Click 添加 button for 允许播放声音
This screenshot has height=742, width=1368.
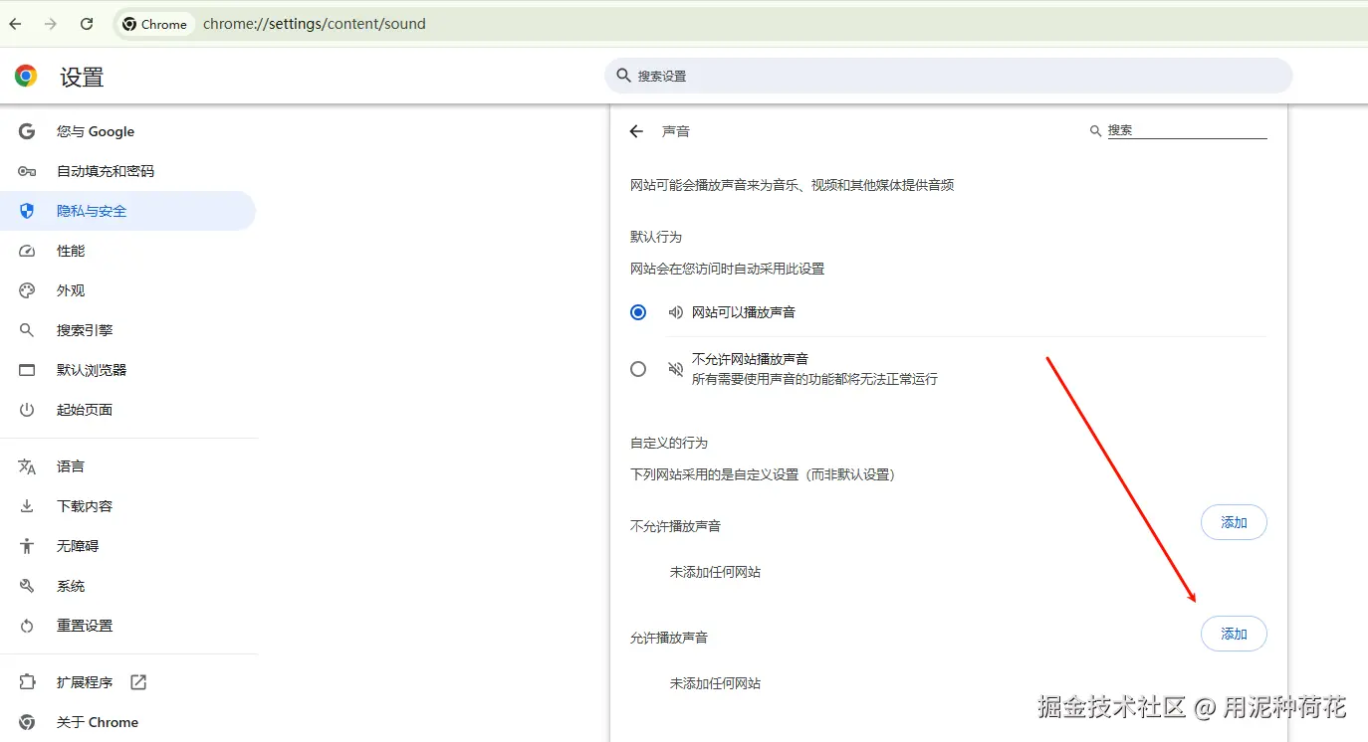1234,634
